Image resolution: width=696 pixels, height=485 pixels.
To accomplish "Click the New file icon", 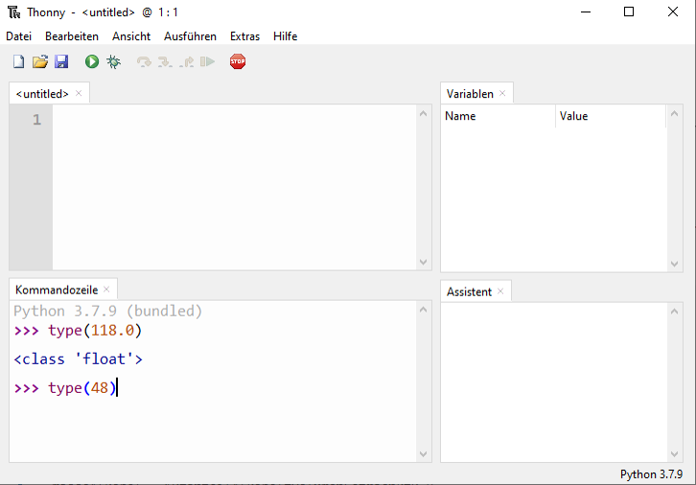I will point(18,62).
